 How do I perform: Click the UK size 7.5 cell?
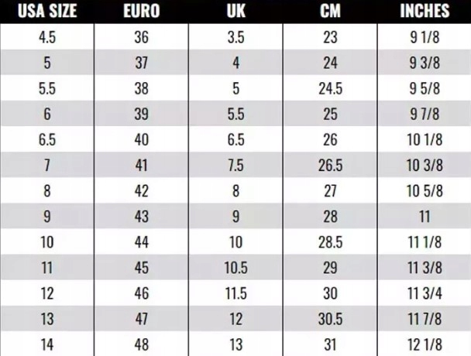tap(235, 165)
